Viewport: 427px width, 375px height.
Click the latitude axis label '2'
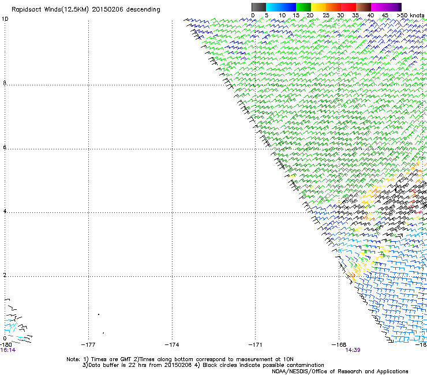[5, 275]
